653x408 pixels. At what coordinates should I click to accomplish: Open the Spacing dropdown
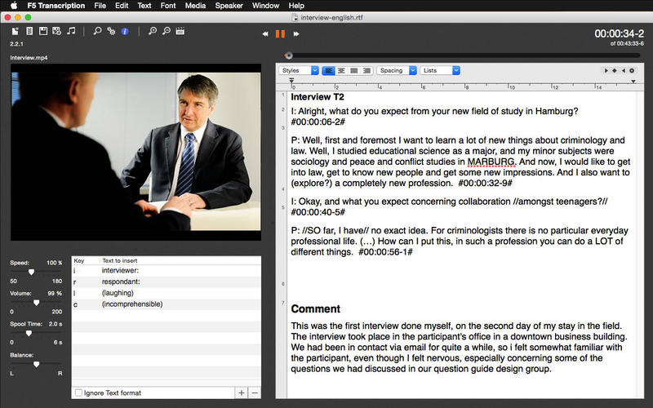pyautogui.click(x=397, y=71)
